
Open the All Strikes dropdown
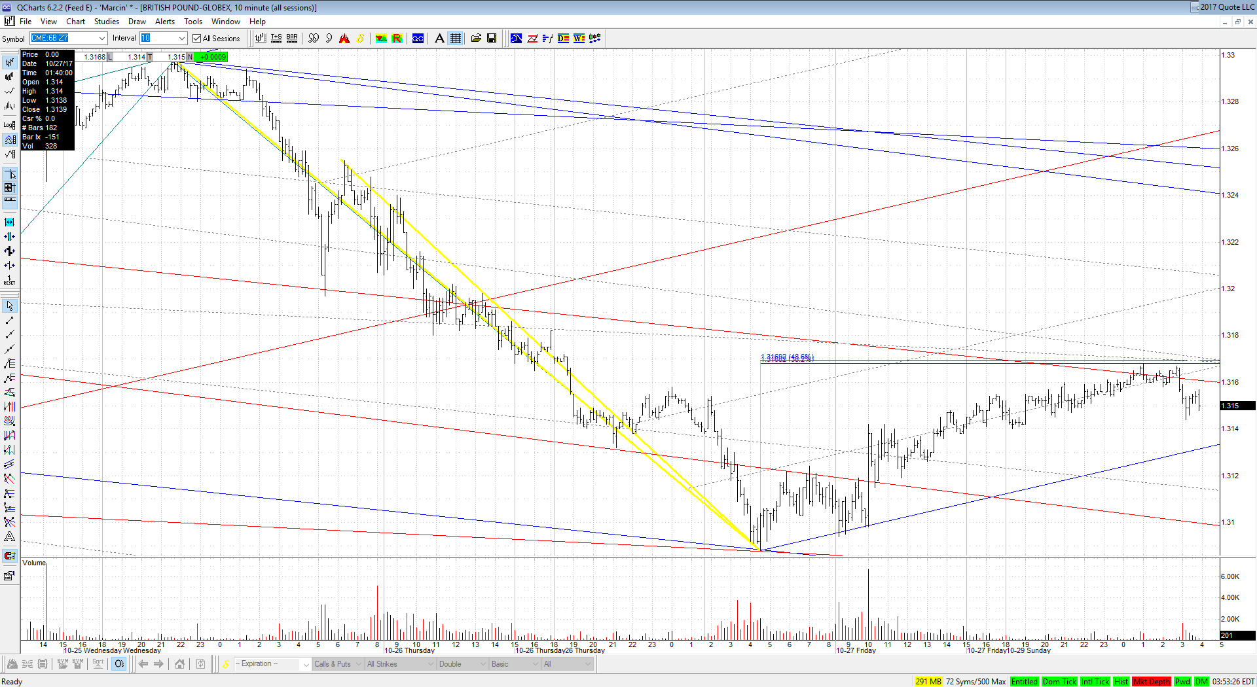[x=400, y=664]
